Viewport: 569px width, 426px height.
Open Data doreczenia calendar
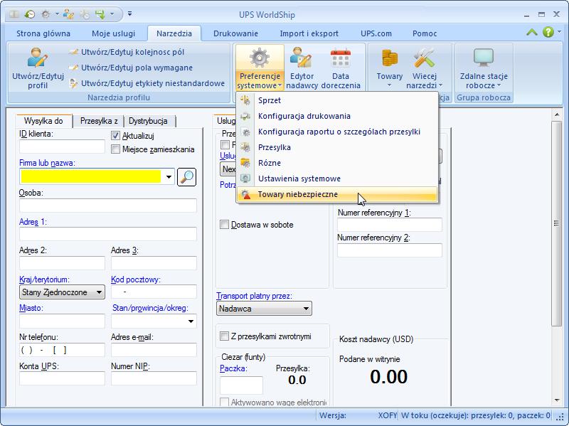341,68
